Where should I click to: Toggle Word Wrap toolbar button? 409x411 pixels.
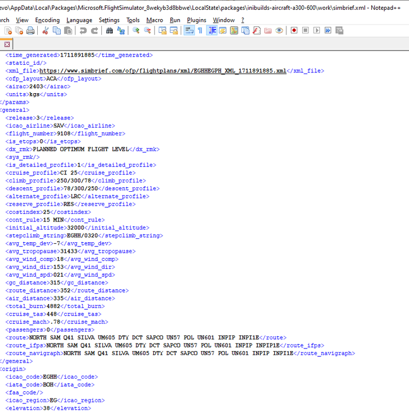[x=189, y=31]
